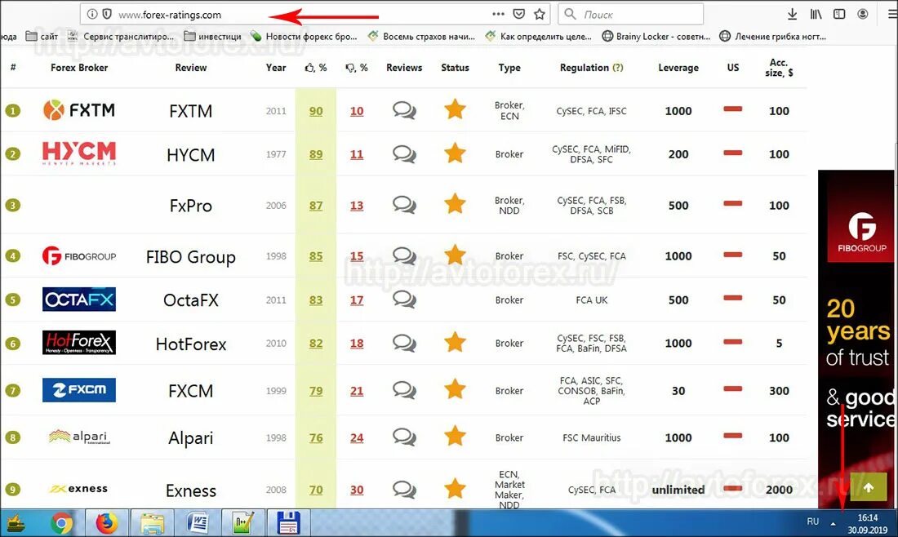Open page actions three-dot menu
The width and height of the screenshot is (898, 537).
click(x=498, y=14)
